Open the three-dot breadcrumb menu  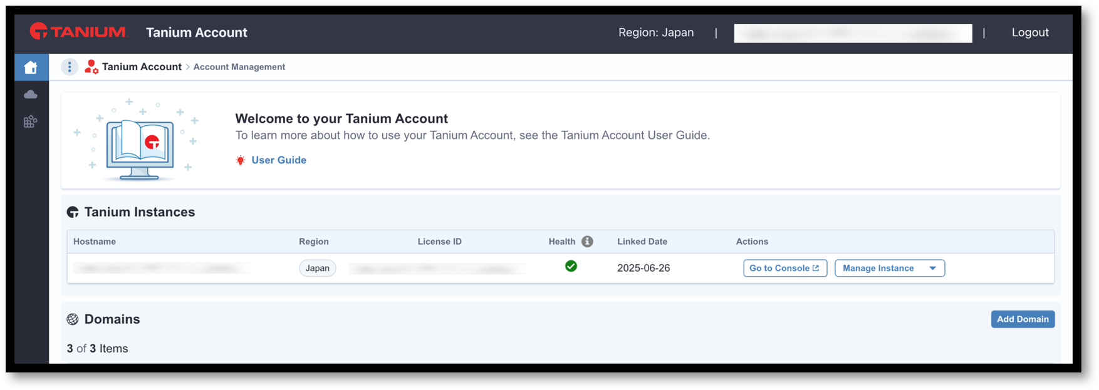[x=70, y=66]
